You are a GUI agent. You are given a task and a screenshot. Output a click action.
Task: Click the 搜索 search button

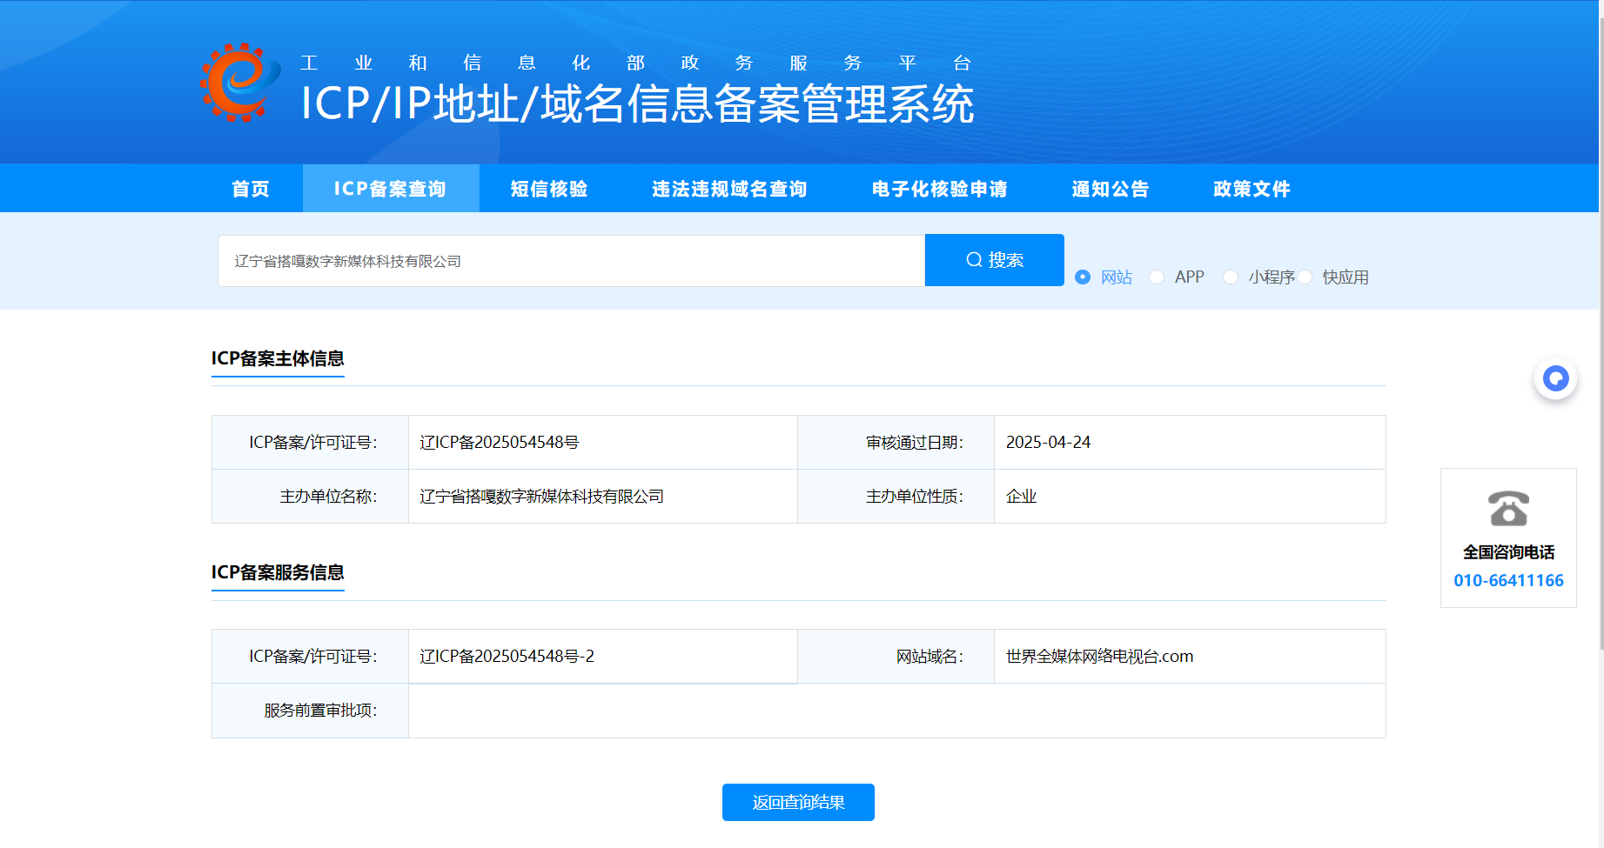[x=994, y=259]
